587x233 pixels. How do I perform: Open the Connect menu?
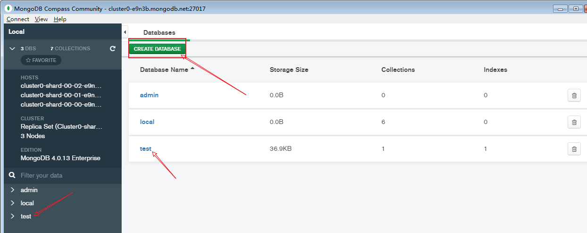point(18,19)
